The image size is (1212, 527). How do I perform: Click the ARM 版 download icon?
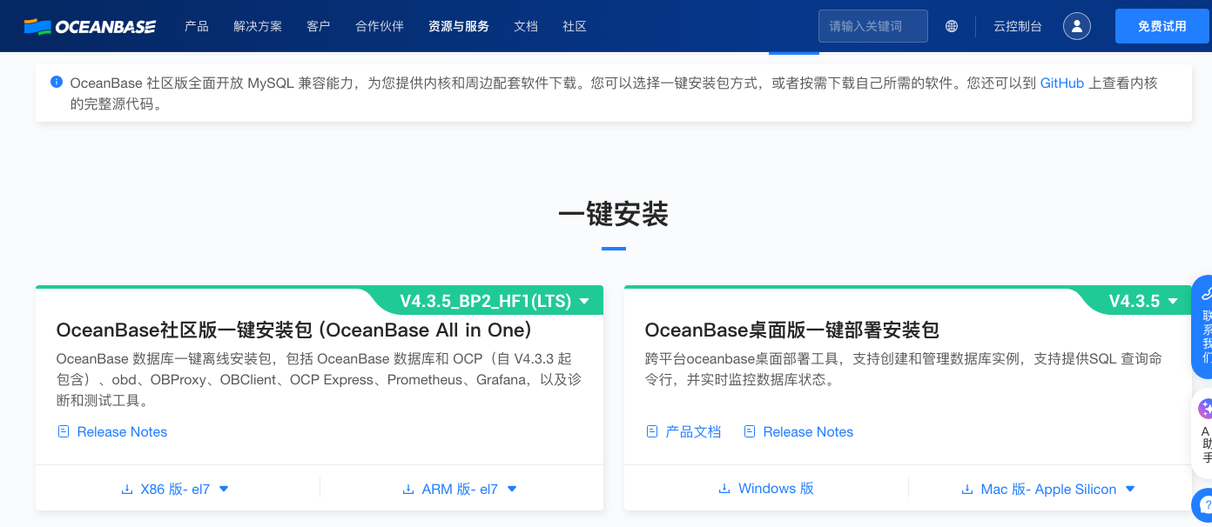408,490
